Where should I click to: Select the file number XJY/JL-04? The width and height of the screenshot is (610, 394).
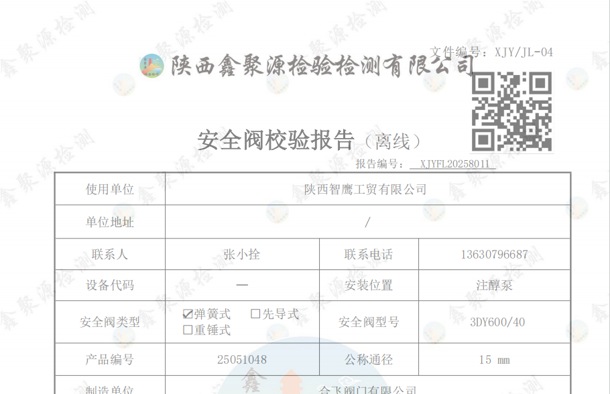tap(524, 52)
